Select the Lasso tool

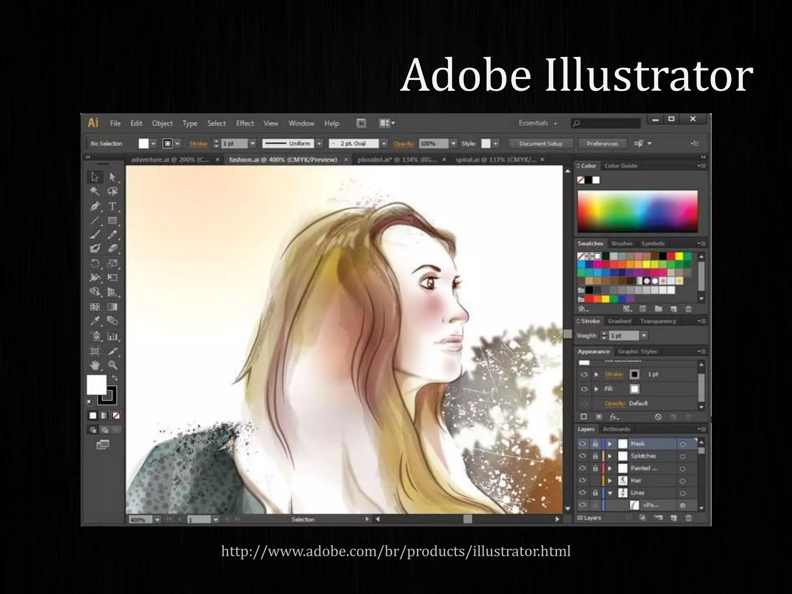click(x=113, y=191)
